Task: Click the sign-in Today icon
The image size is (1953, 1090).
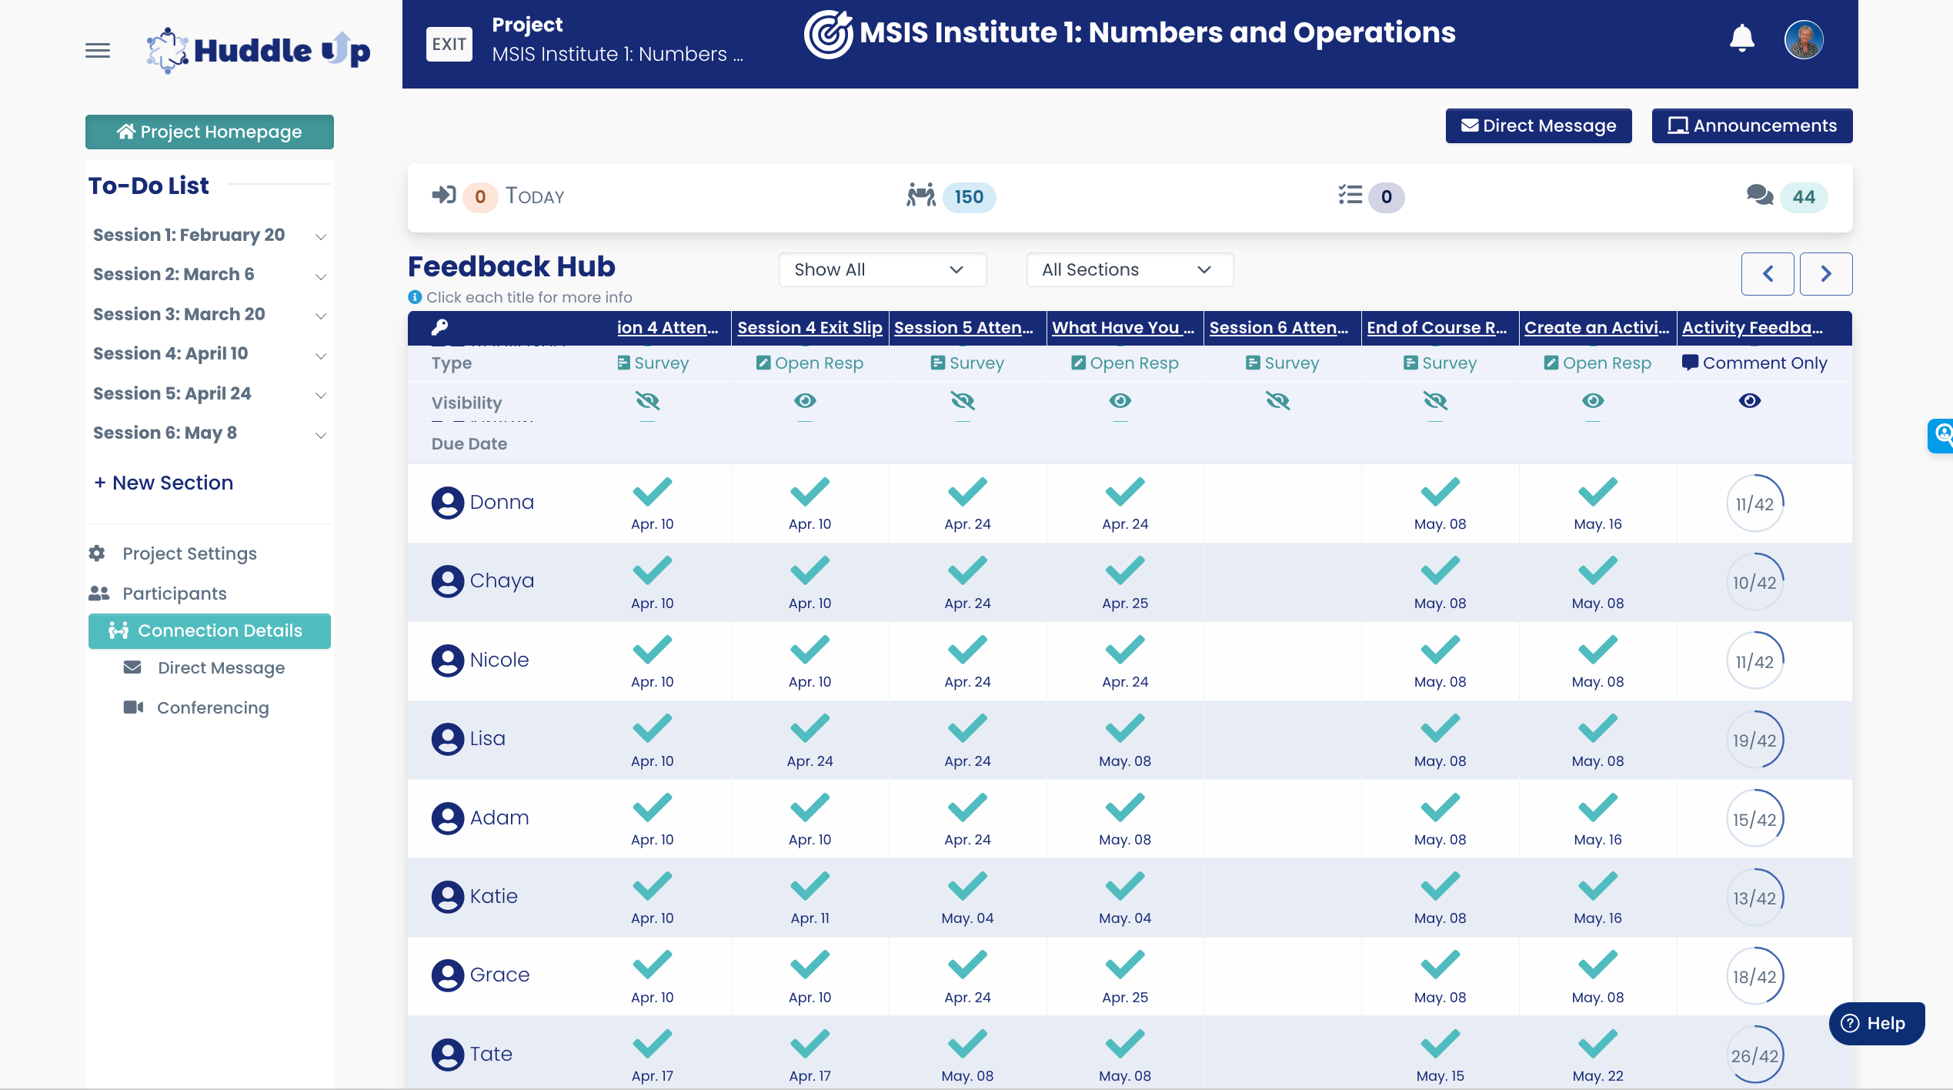Action: pos(444,195)
